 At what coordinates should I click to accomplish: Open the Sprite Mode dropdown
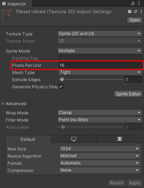(x=100, y=51)
